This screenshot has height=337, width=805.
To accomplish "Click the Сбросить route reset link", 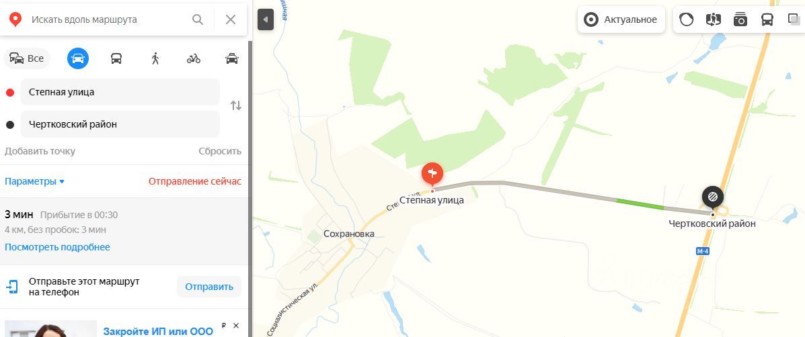I will tap(220, 151).
